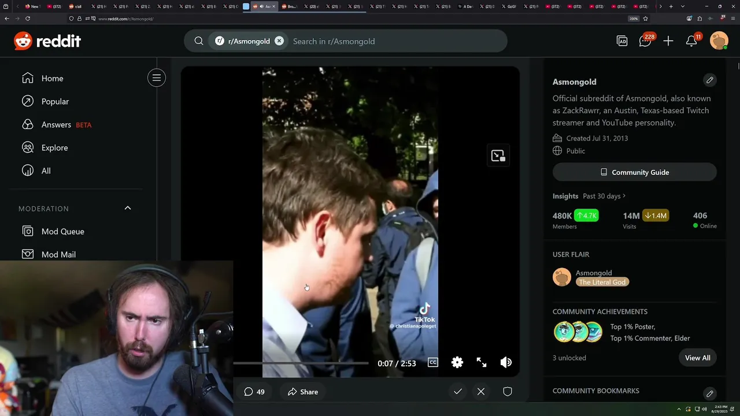The height and width of the screenshot is (416, 740).
Task: Seek on the video progress bar
Action: click(301, 363)
